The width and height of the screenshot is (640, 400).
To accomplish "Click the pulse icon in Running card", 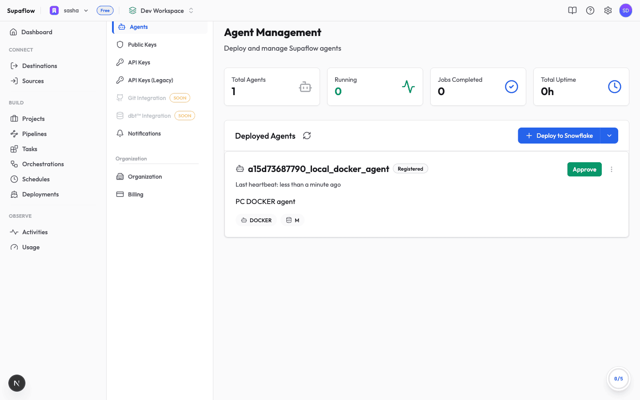I will coord(408,87).
